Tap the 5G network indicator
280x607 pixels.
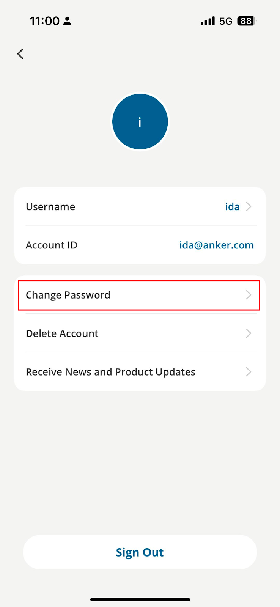click(x=226, y=21)
